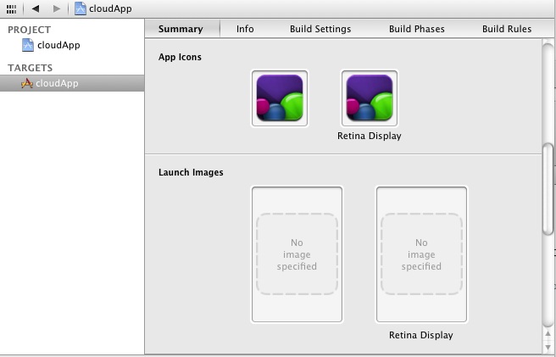The height and width of the screenshot is (357, 556).
Task: Click the target app icon under TARGETS
Action: click(27, 83)
